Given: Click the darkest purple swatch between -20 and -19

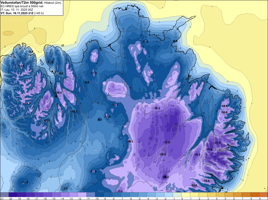Looking at the screenshot, I should click(13, 195).
